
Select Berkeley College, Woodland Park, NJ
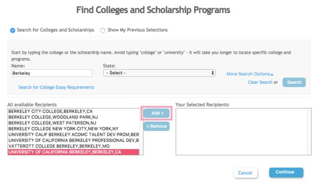tap(74, 117)
